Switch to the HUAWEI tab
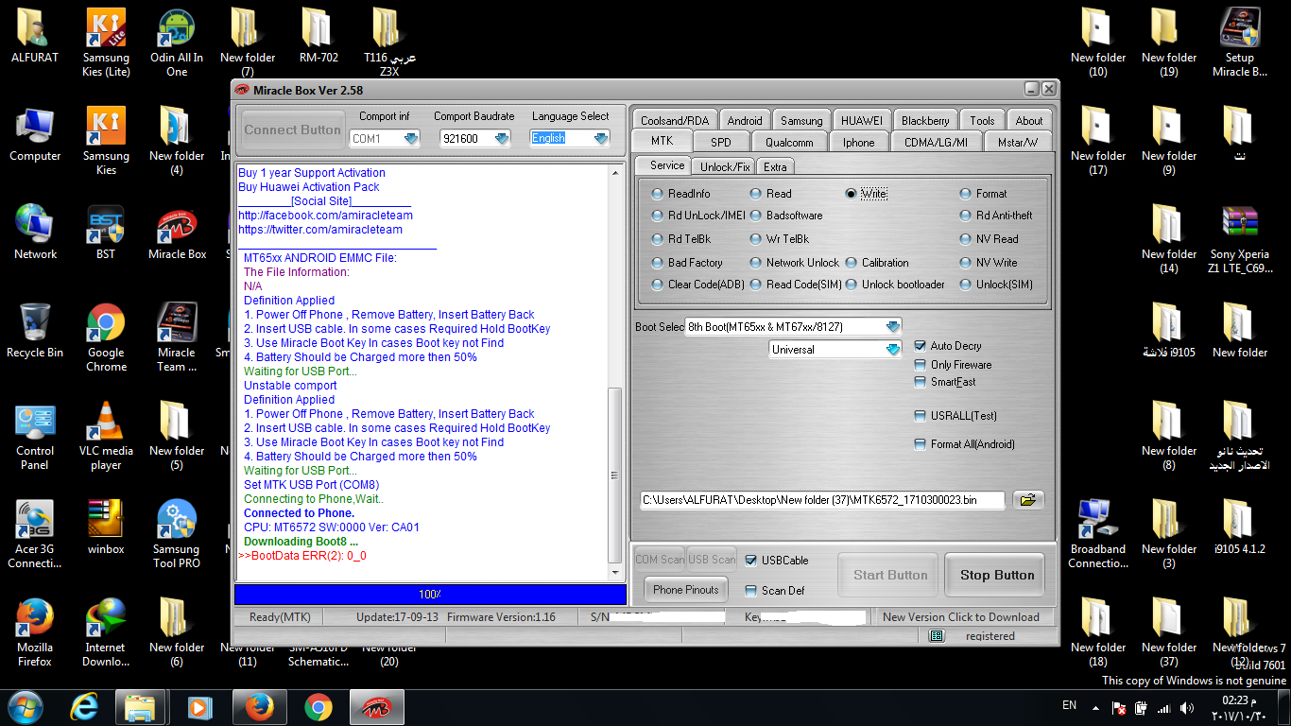Image resolution: width=1291 pixels, height=726 pixels. [862, 121]
